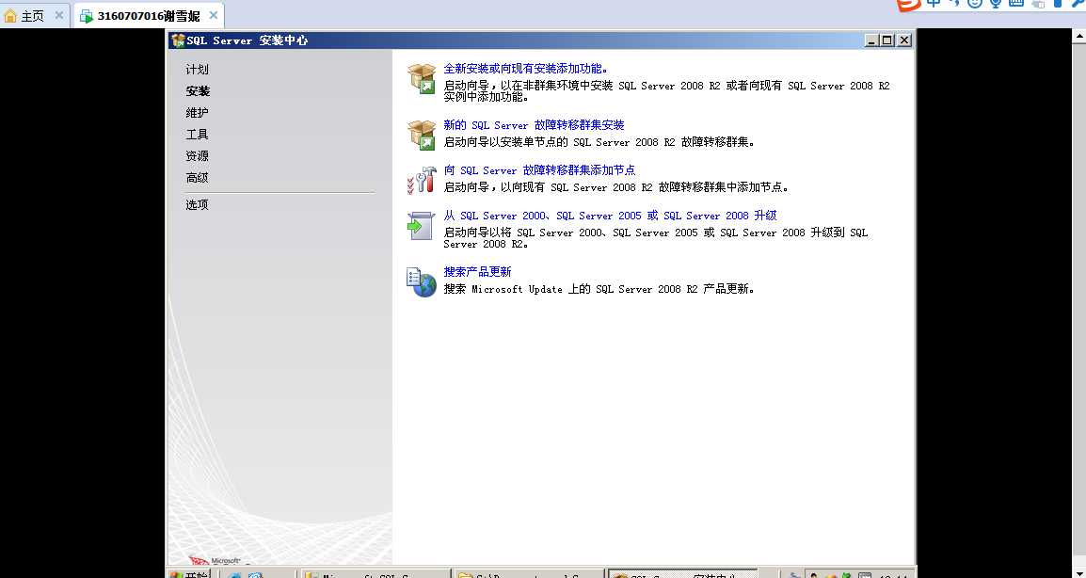The image size is (1086, 578).
Task: Select 选项 in the left sidebar
Action: (x=197, y=205)
